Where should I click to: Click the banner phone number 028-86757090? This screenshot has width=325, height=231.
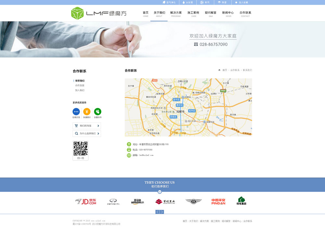pos(214,44)
